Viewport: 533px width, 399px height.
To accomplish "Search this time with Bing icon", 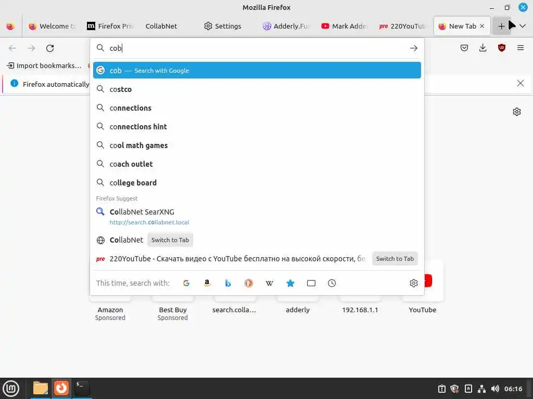I will (228, 283).
